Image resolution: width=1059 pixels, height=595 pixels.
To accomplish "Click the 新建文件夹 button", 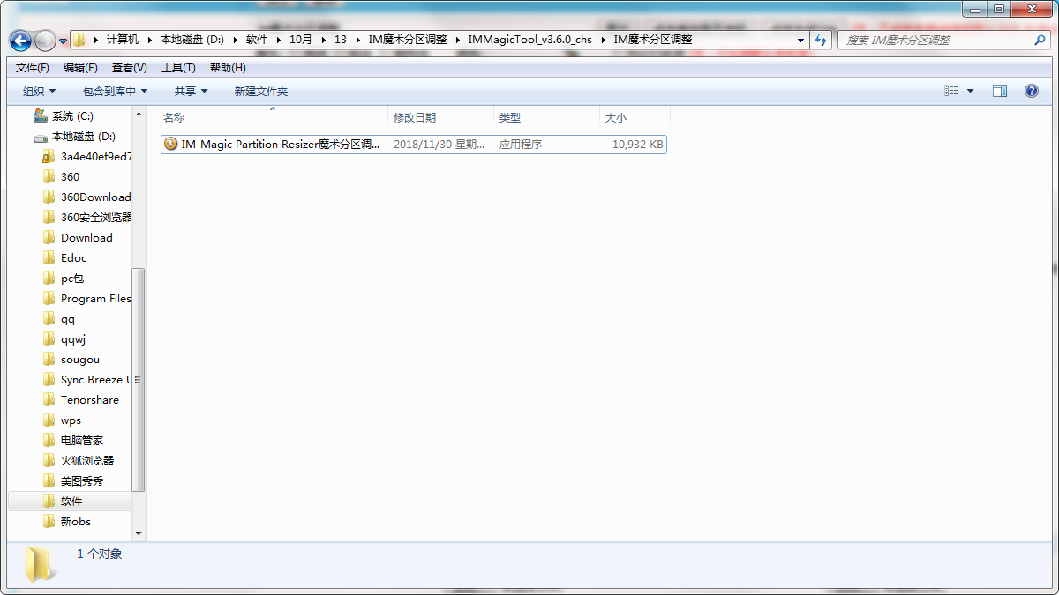I will [261, 91].
